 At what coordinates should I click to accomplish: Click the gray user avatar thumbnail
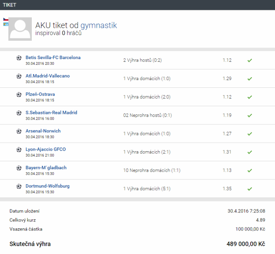20,29
